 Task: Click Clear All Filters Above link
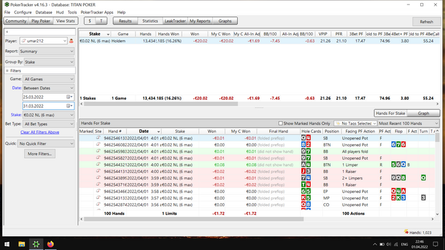(39, 132)
